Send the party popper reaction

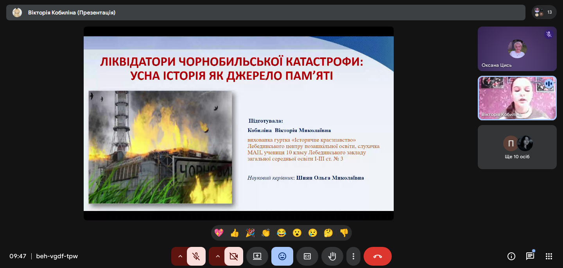click(250, 233)
